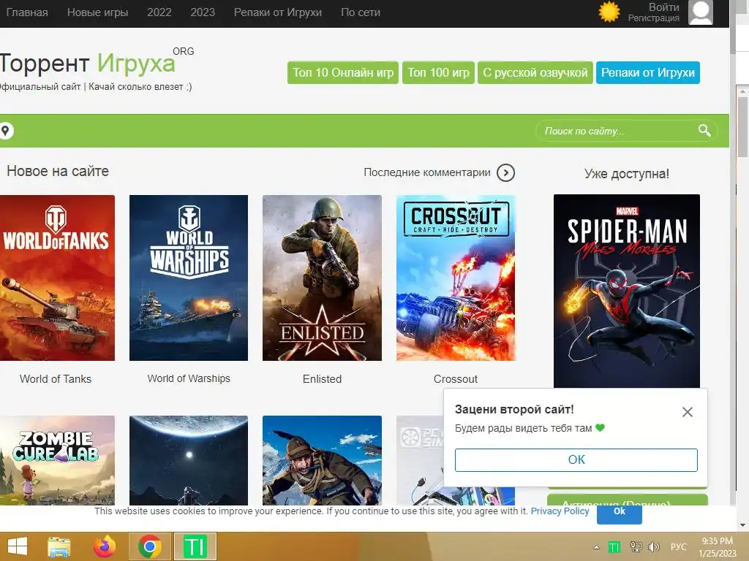Show hidden tray icons arrow
The height and width of the screenshot is (561, 749).
pos(596,546)
